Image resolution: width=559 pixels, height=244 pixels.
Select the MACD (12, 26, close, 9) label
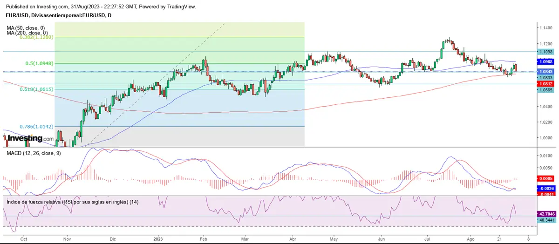tap(34, 153)
